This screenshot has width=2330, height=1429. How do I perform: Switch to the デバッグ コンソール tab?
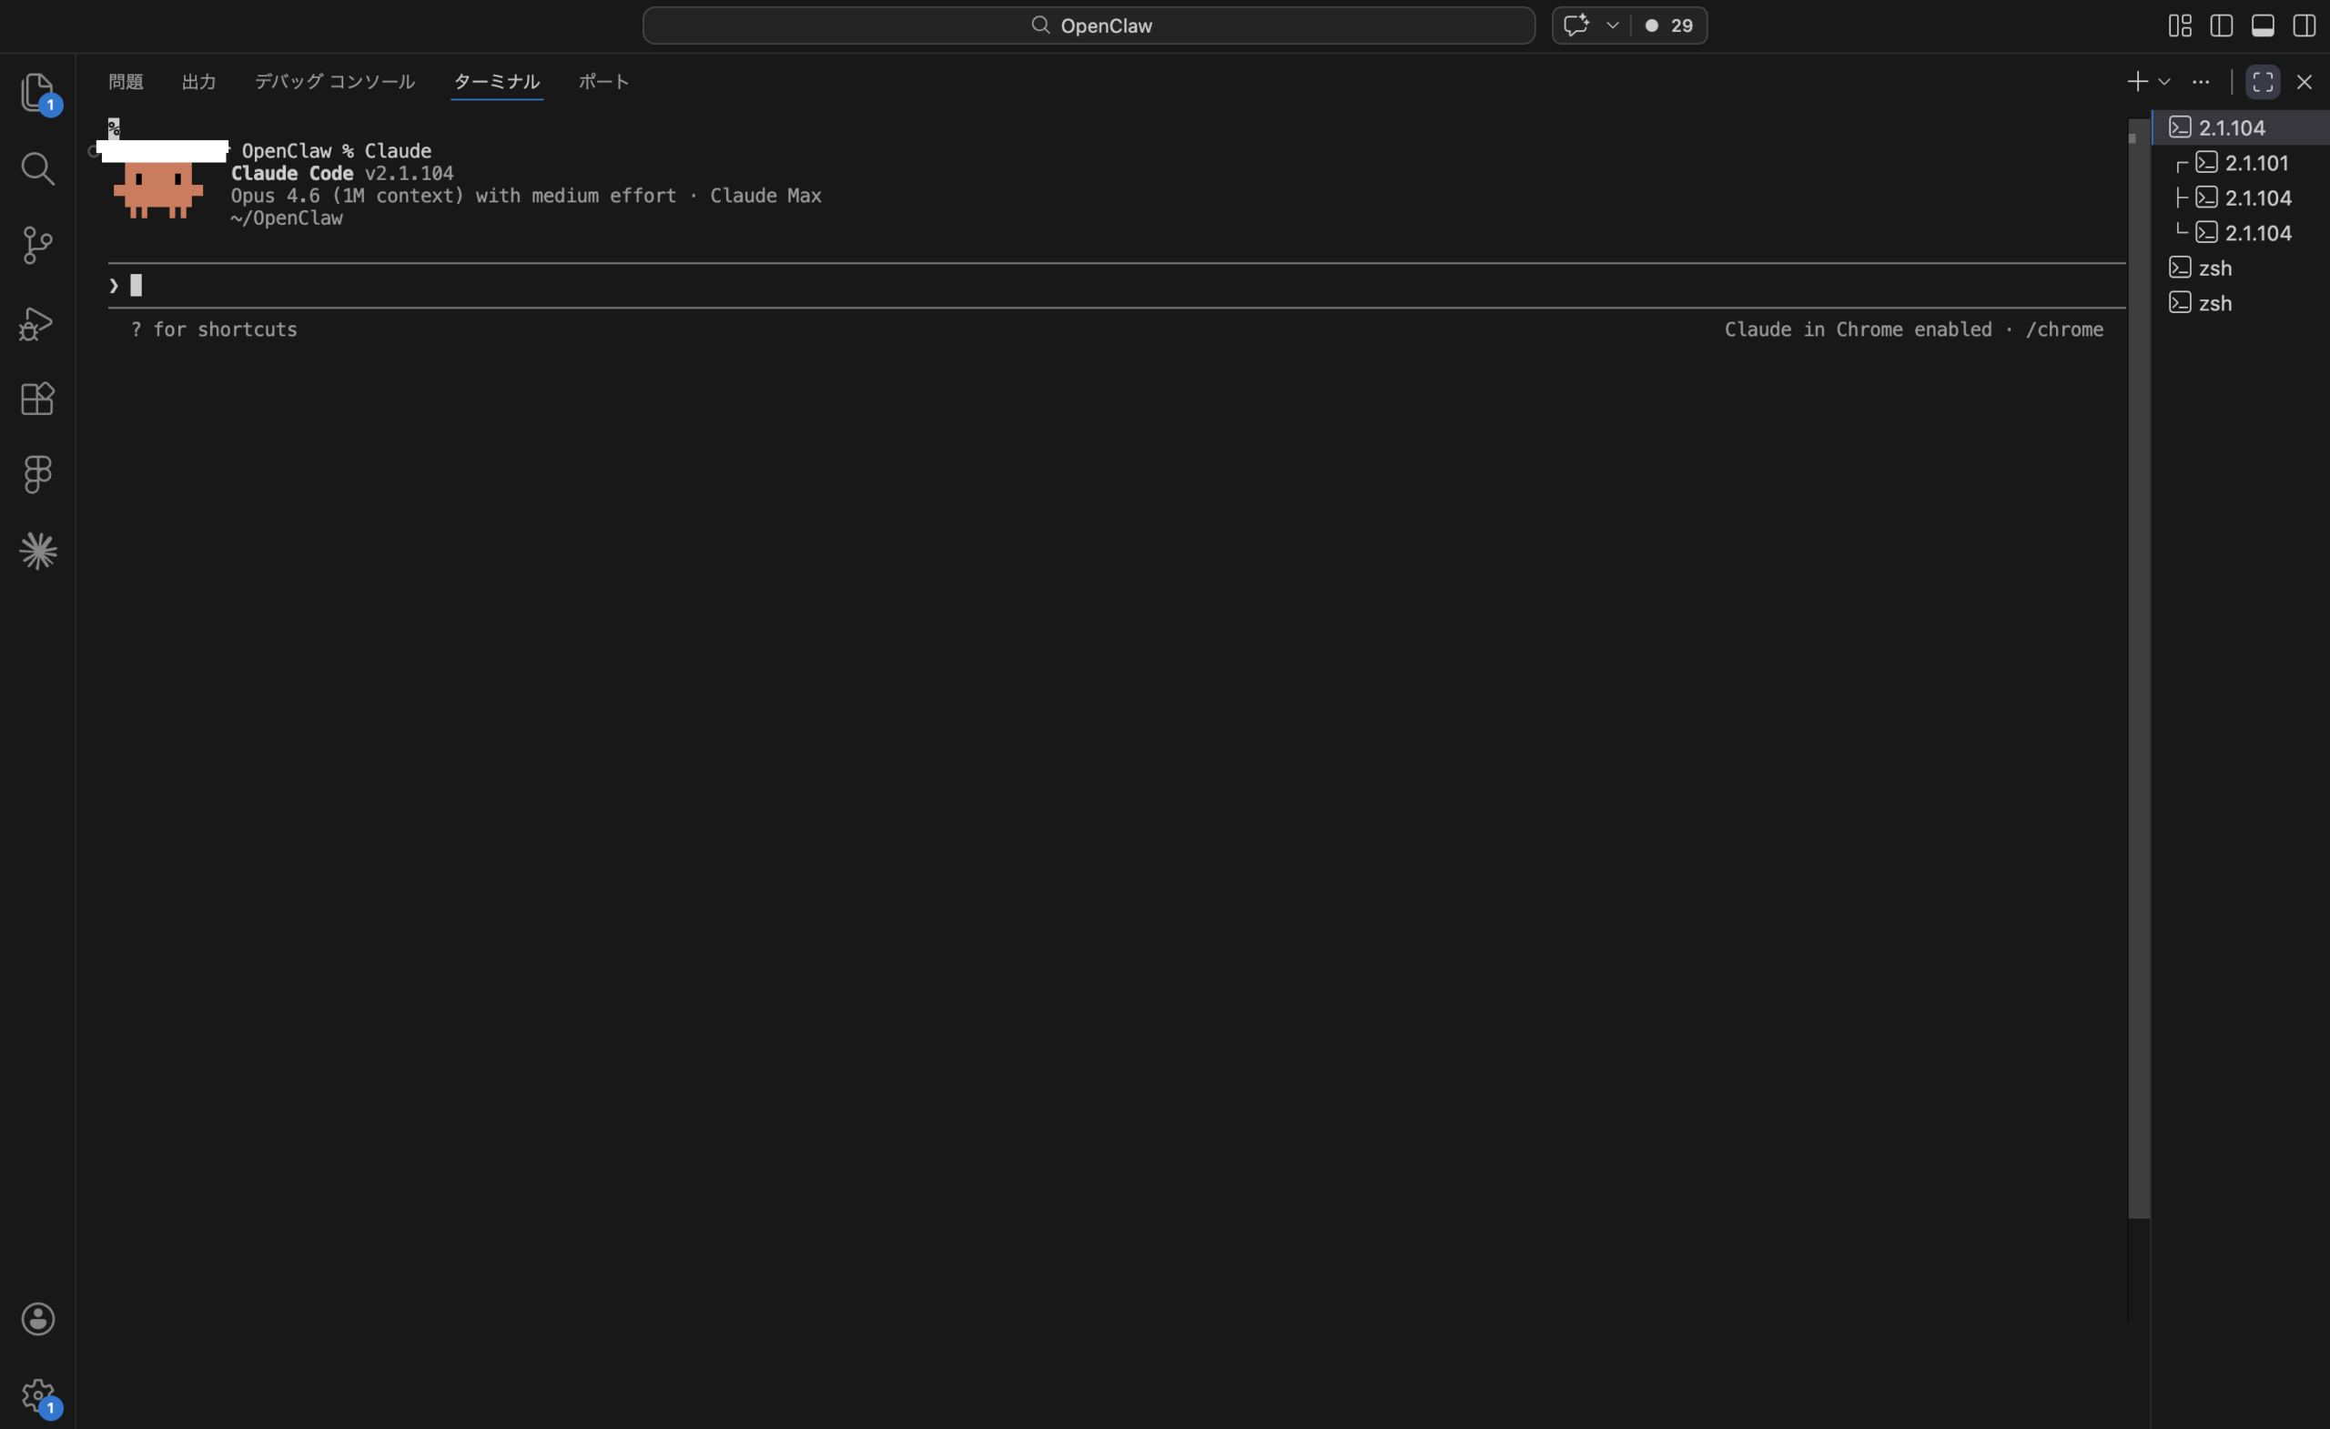335,81
